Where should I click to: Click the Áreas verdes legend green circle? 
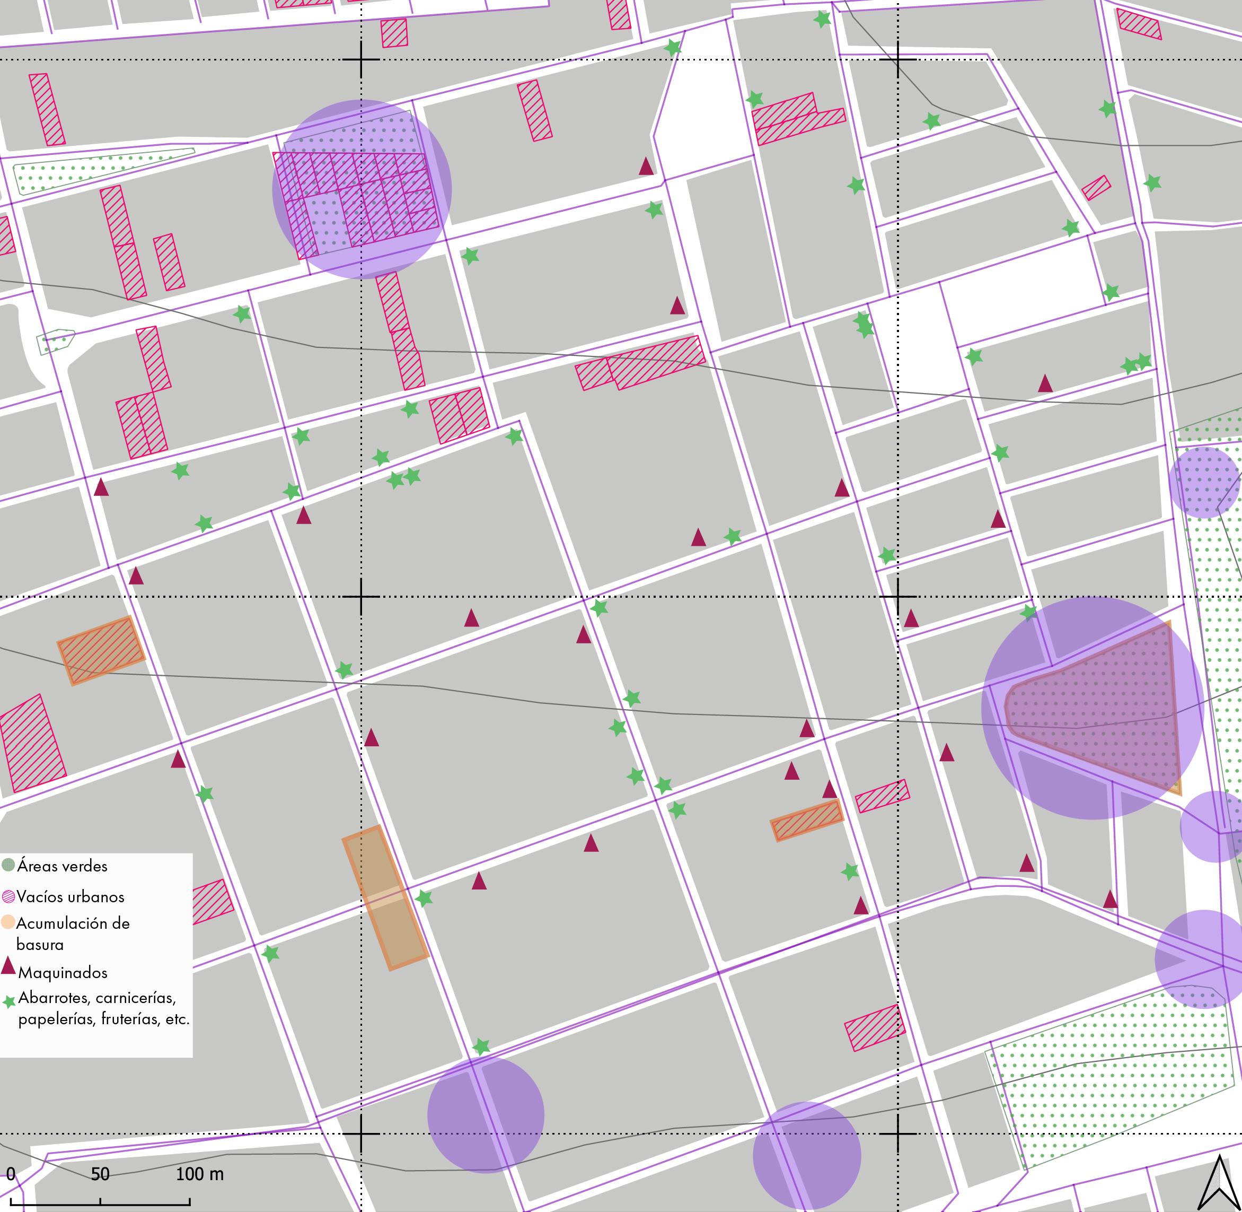pos(8,865)
